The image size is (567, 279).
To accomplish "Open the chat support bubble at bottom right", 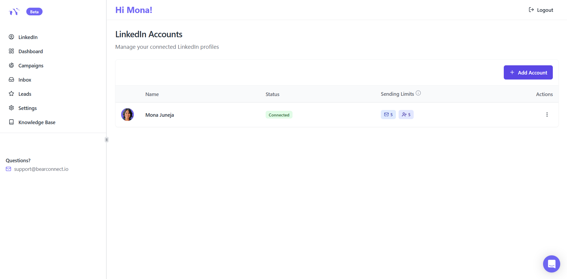I will (x=551, y=264).
